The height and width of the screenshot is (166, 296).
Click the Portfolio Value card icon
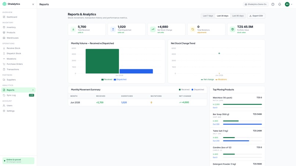(232, 29)
